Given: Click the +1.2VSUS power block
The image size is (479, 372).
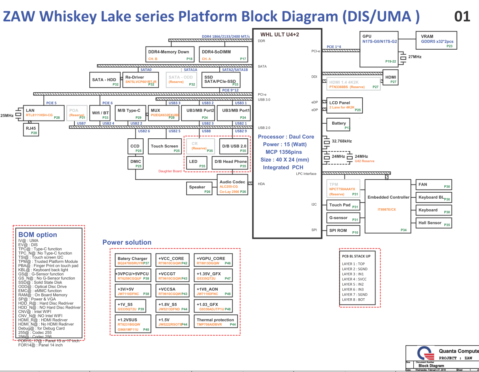Looking at the screenshot, I should [133, 324].
